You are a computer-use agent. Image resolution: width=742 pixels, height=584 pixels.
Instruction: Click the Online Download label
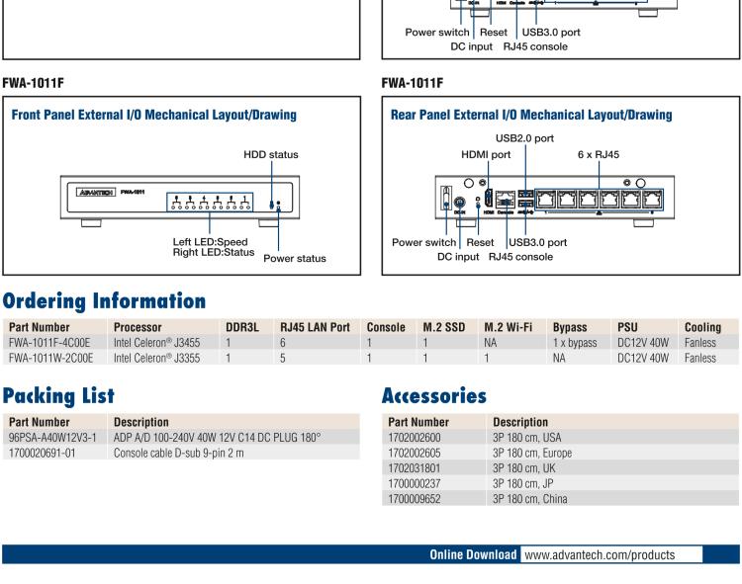point(474,554)
